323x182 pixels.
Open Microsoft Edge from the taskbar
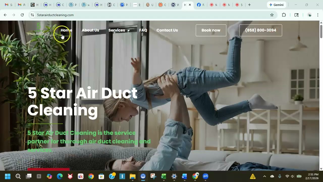tap(60, 176)
